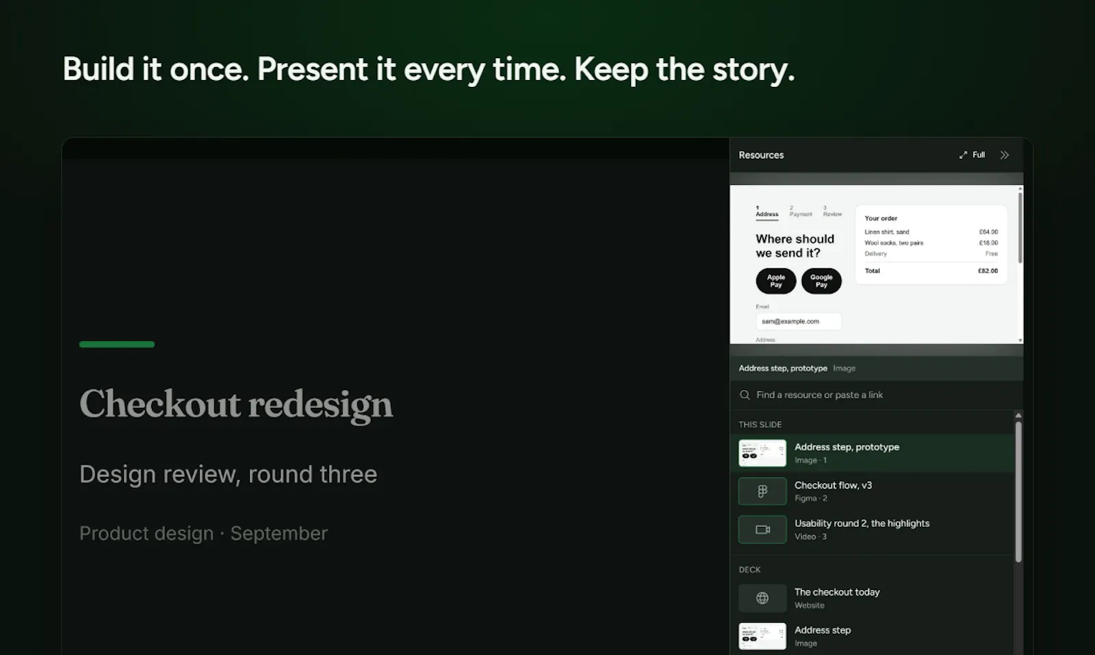The image size is (1095, 655).
Task: Open thumbnail of 'Address step, prototype' image
Action: (762, 453)
